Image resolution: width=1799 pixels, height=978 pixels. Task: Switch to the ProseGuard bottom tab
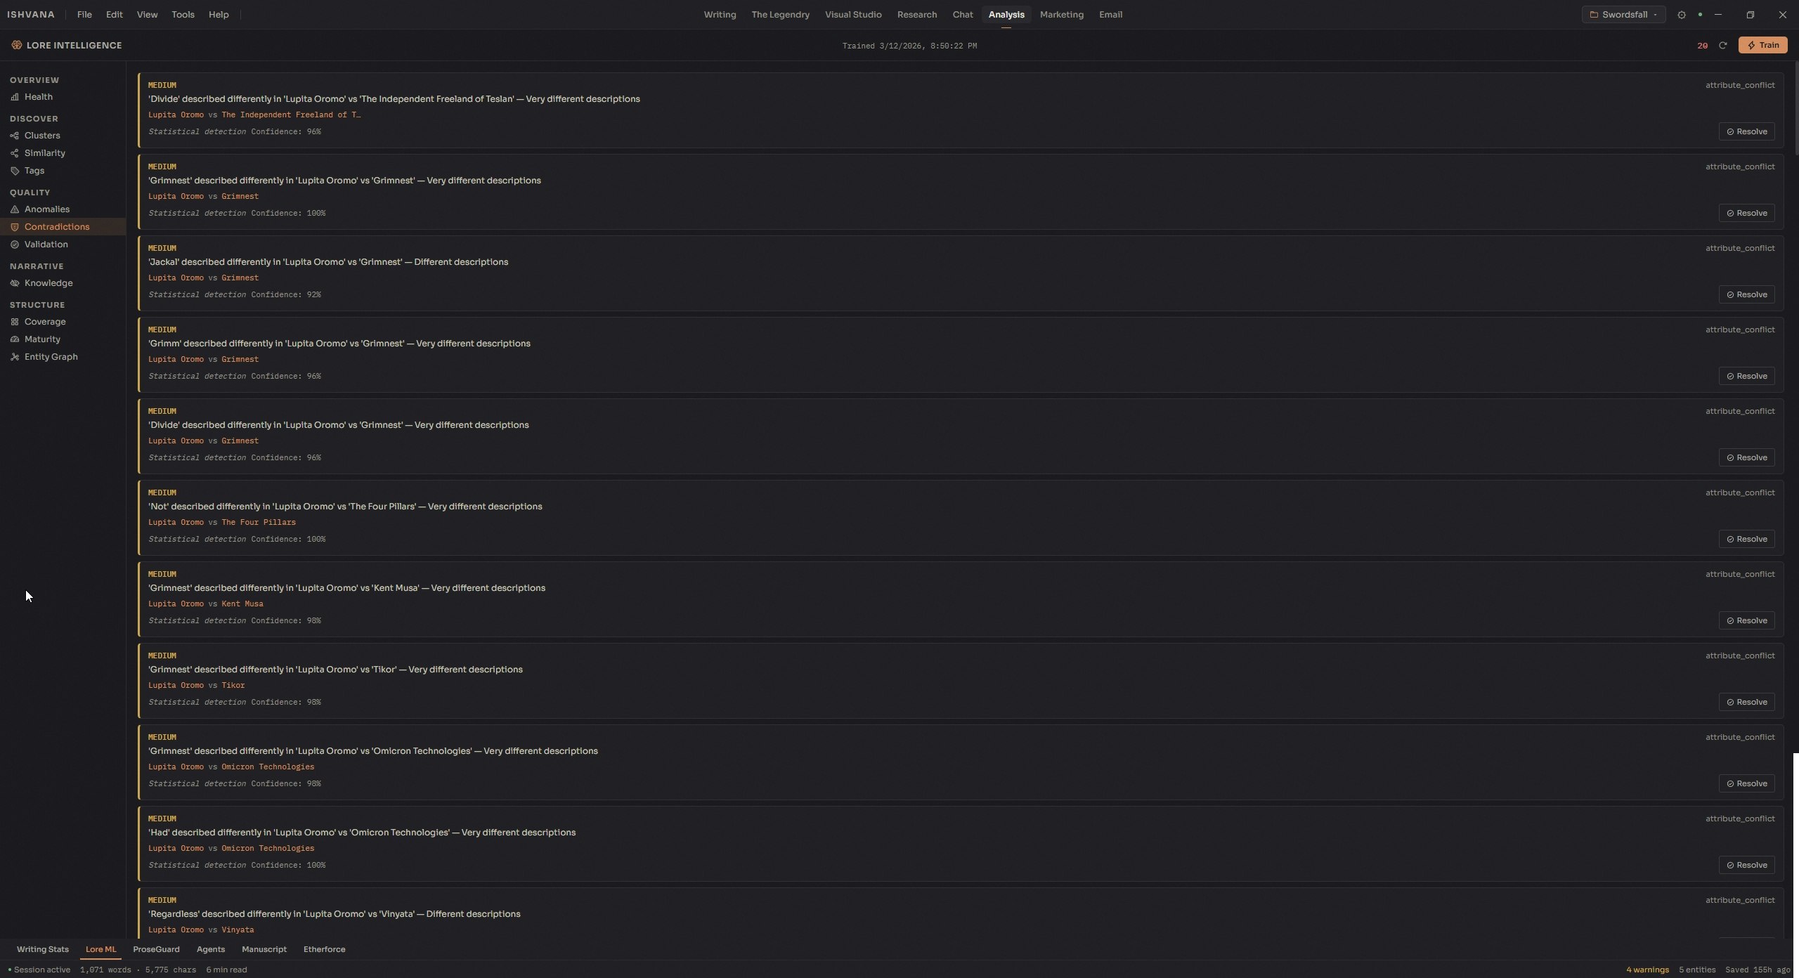tap(156, 949)
